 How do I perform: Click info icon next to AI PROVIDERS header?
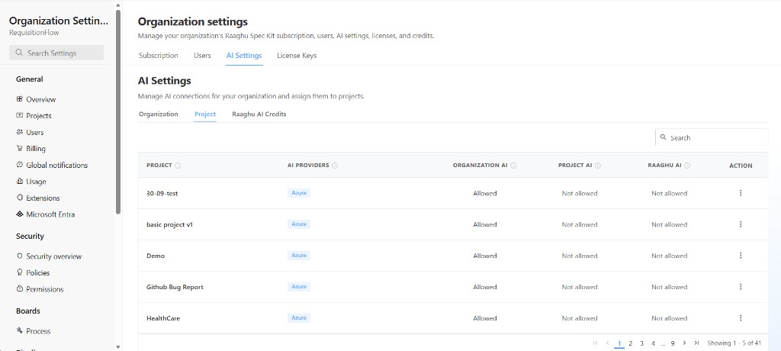pos(335,166)
